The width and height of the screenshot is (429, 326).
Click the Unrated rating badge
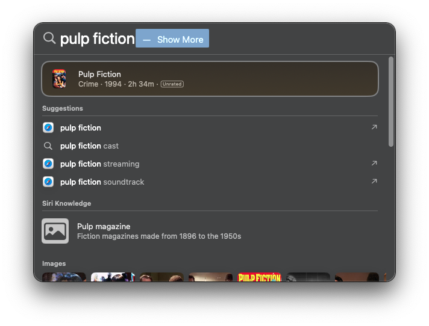pyautogui.click(x=172, y=84)
